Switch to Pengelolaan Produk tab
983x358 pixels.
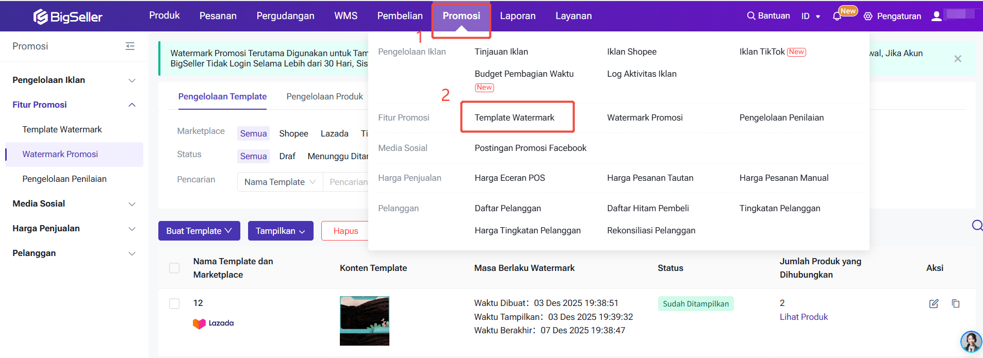(324, 97)
